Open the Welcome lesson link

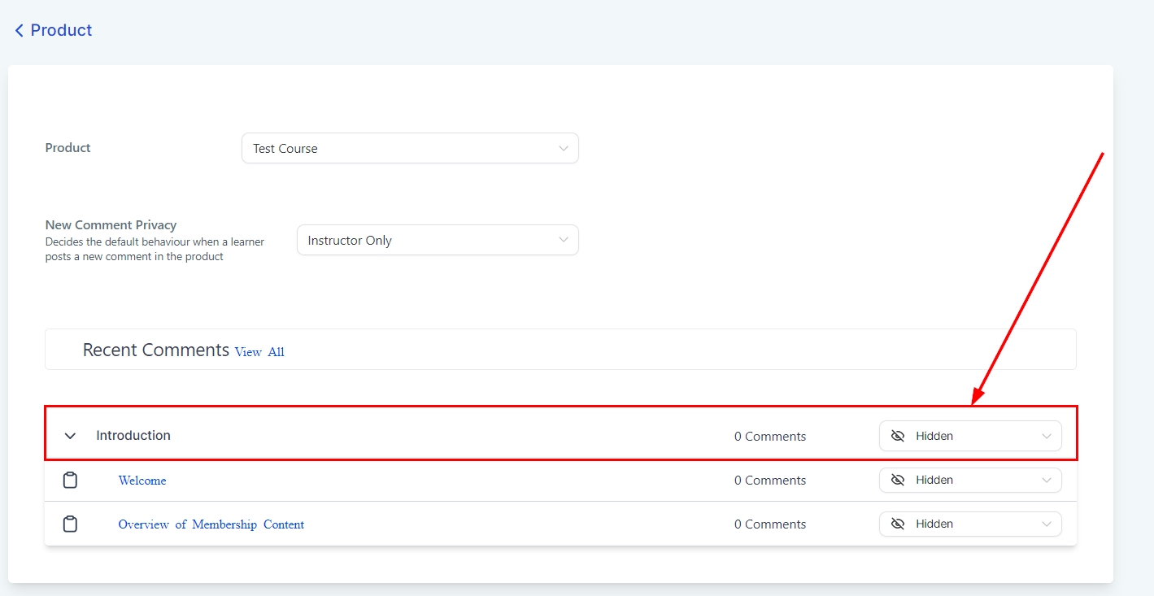142,481
